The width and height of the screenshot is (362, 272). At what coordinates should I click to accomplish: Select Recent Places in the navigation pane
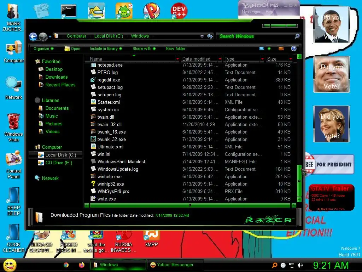(60, 85)
